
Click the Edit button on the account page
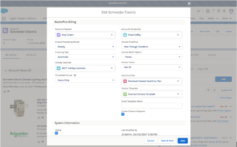coord(217,31)
